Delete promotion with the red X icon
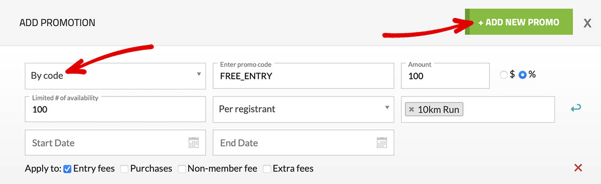Image resolution: width=601 pixels, height=184 pixels. click(578, 168)
